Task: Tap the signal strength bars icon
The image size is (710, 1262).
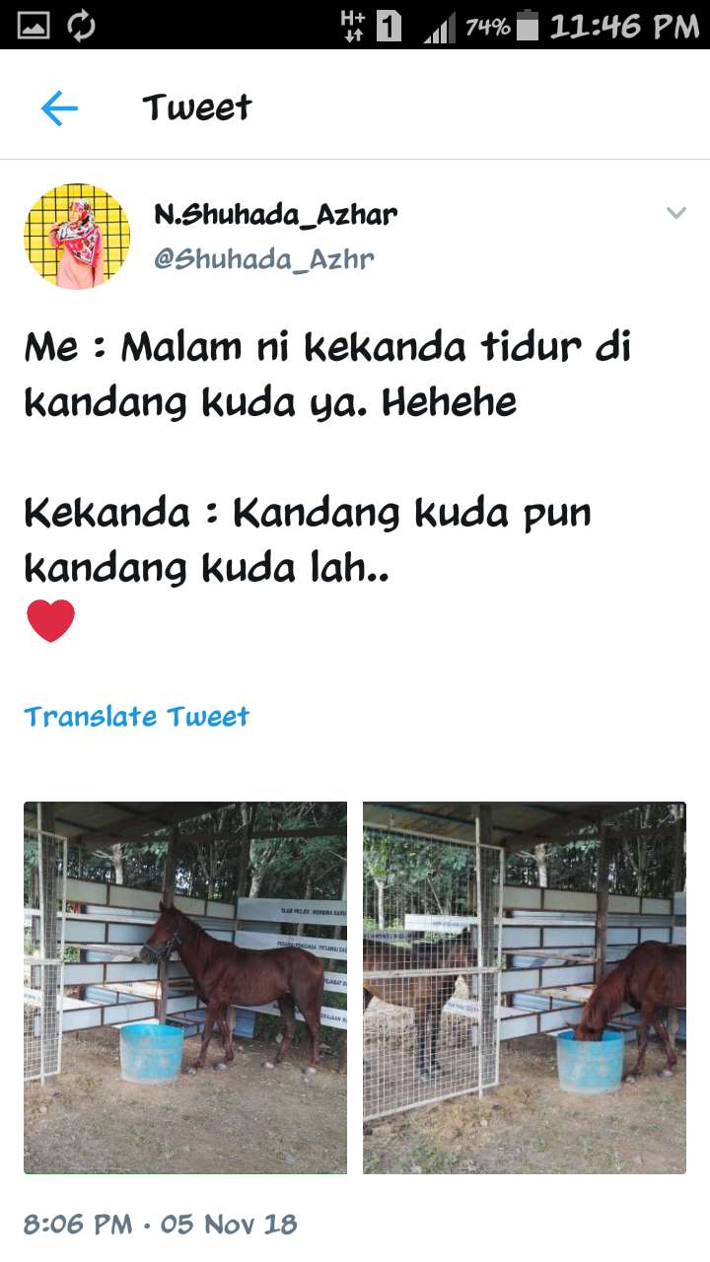Action: pyautogui.click(x=440, y=27)
